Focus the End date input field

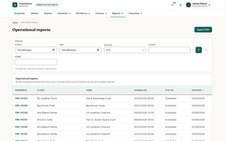pyautogui.click(x=80, y=50)
